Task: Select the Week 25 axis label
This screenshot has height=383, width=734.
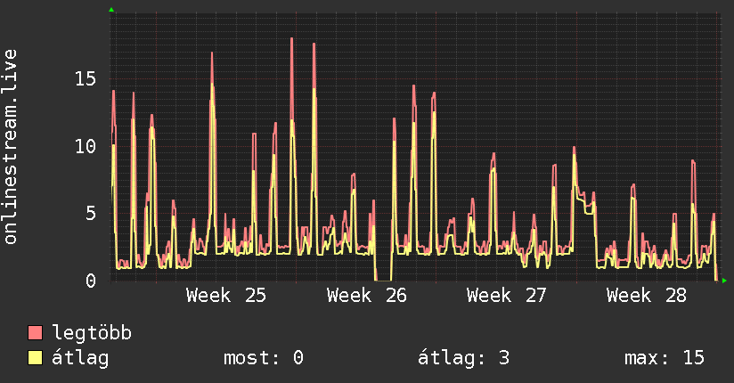Action: click(x=226, y=296)
